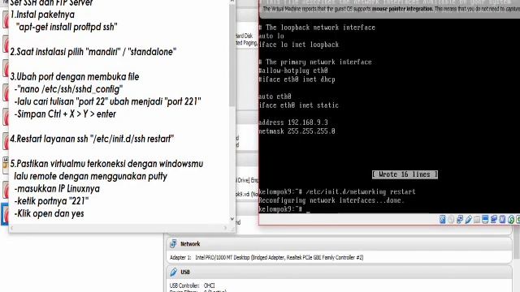This screenshot has height=292, width=520.
Task: Click the "#iface eth0 inet dhcp" terminal line
Action: point(297,79)
